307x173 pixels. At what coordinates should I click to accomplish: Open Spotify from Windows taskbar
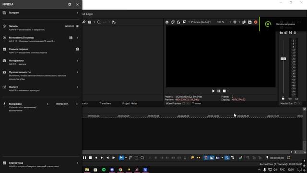(104, 170)
